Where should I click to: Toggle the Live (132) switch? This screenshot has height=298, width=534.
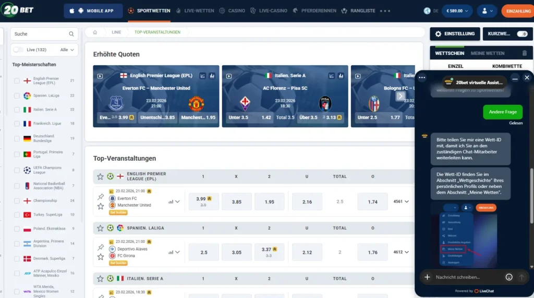[x=18, y=50]
